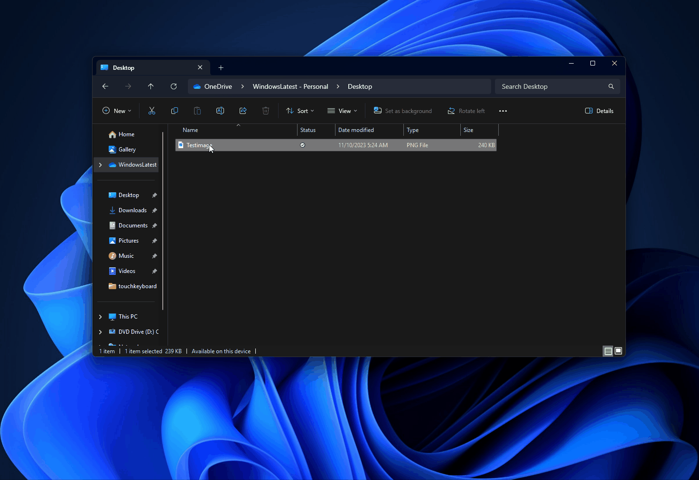The image size is (699, 480).
Task: Switch to large thumbnails view in status bar
Action: click(618, 351)
